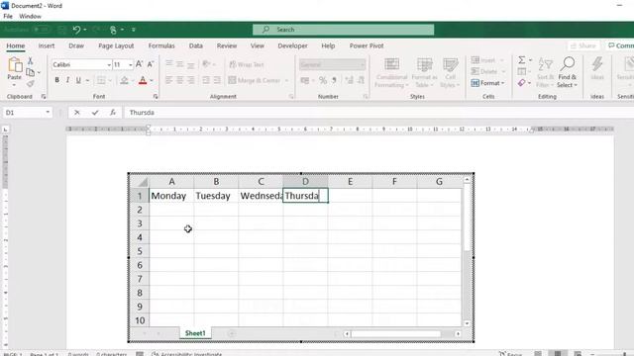Expand the font color dropdown arrow
634x356 pixels.
(x=152, y=81)
